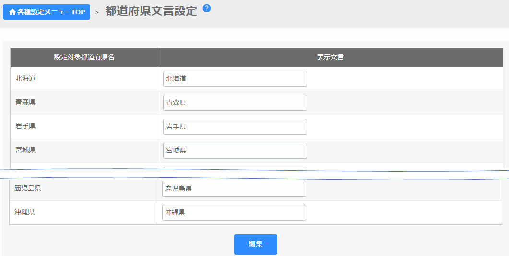Focus the 沖縄県 display text input
Viewport: 509px width, 256px height.
[234, 213]
